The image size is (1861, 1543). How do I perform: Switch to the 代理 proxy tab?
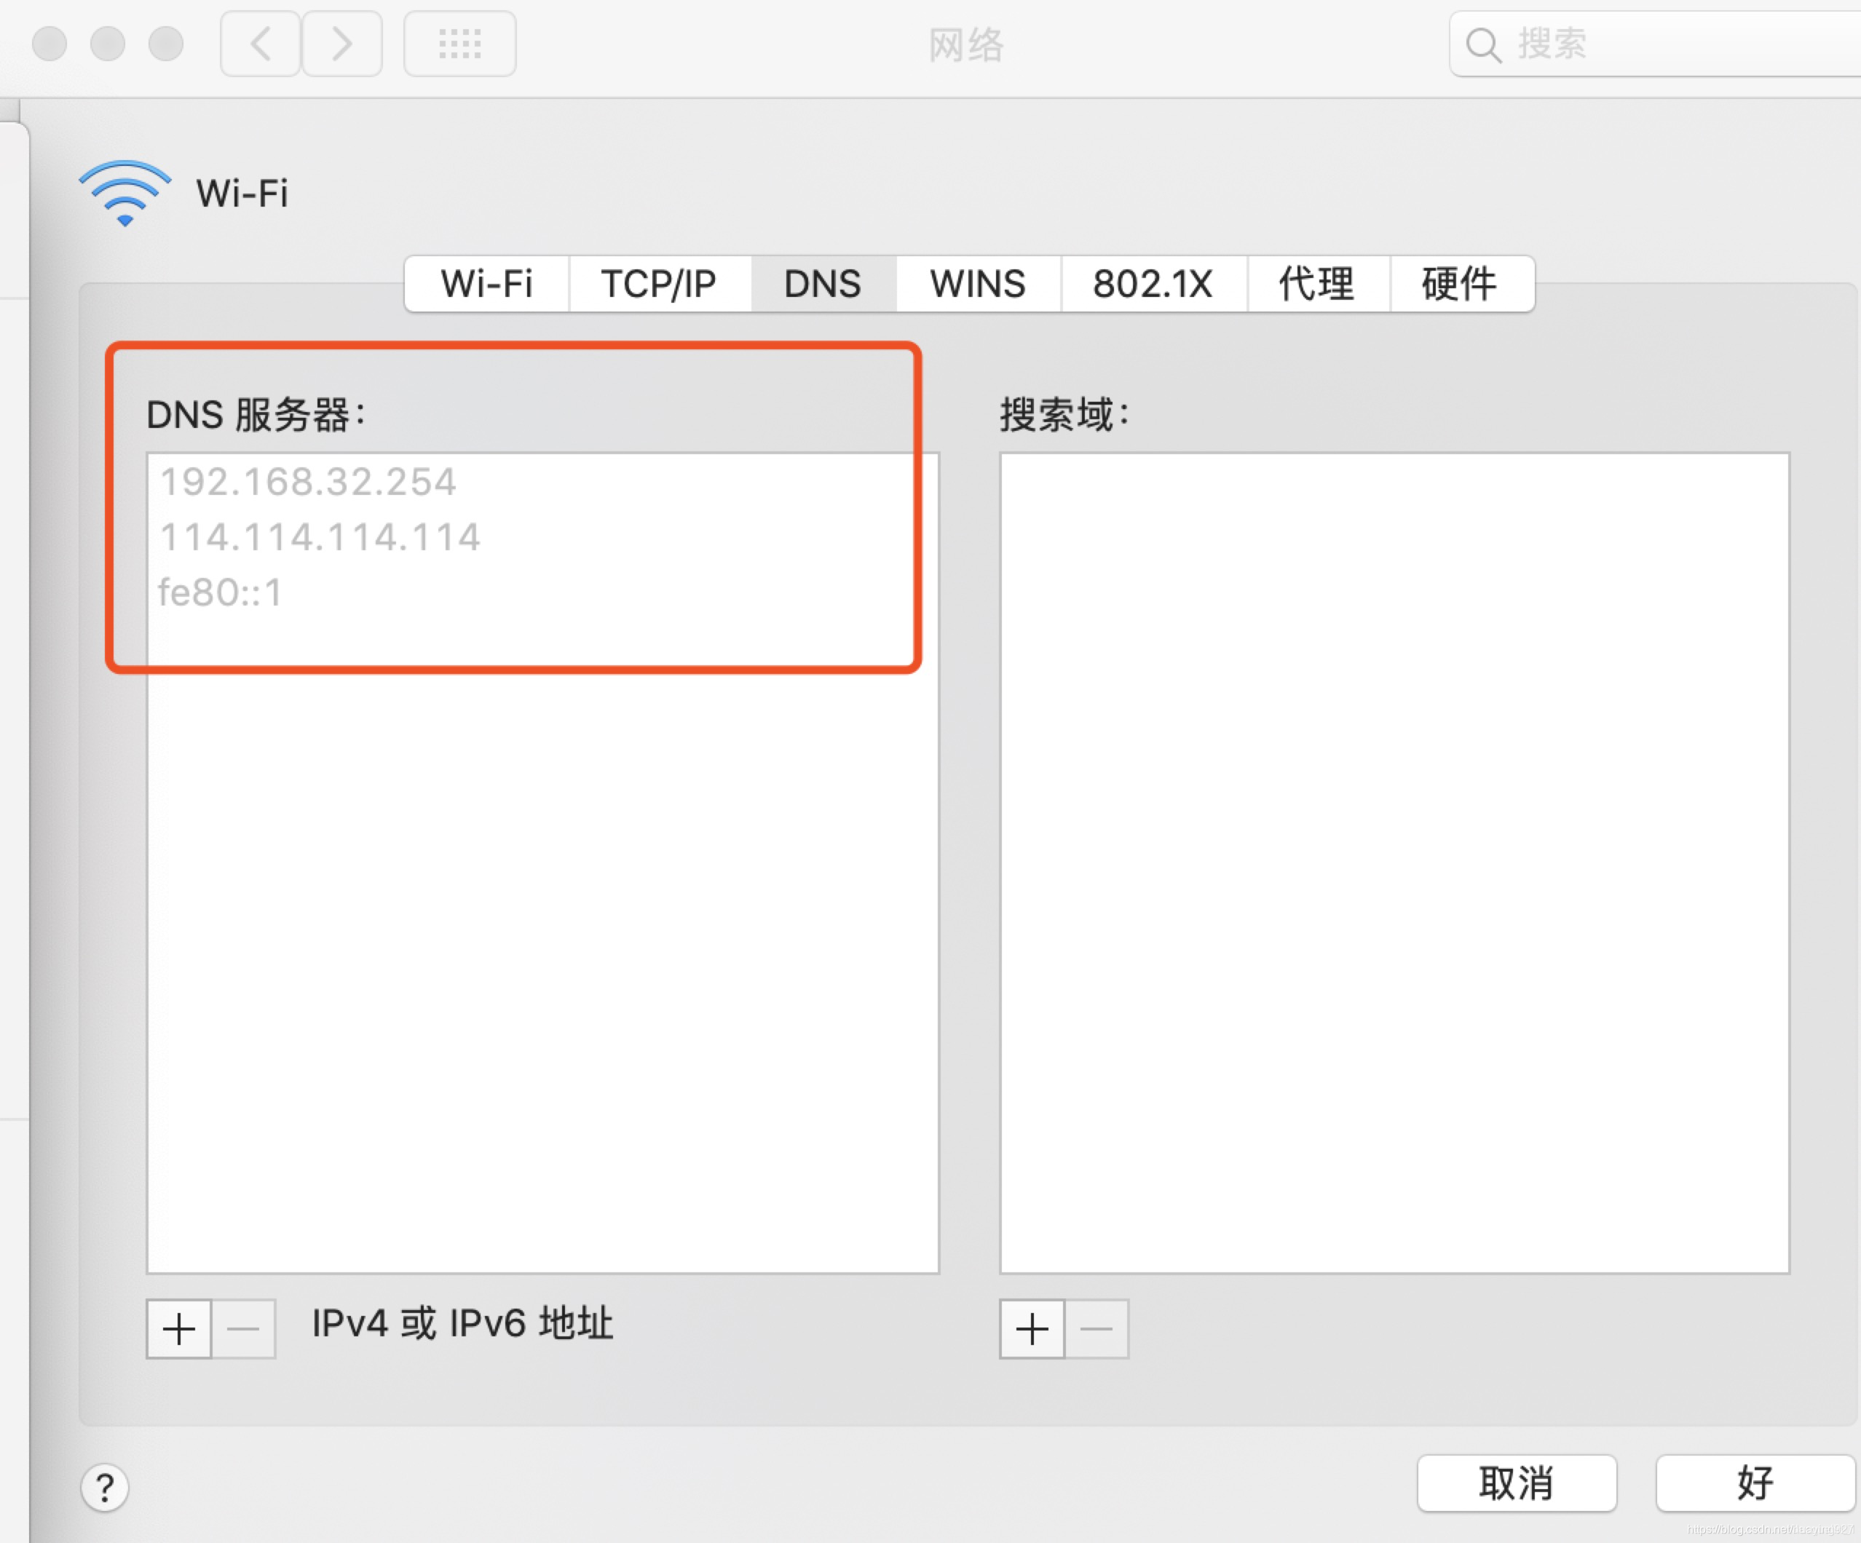coord(1317,285)
